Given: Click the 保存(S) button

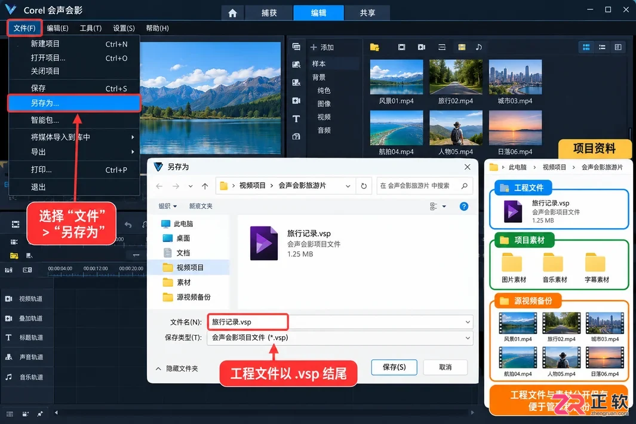Looking at the screenshot, I should coord(394,367).
